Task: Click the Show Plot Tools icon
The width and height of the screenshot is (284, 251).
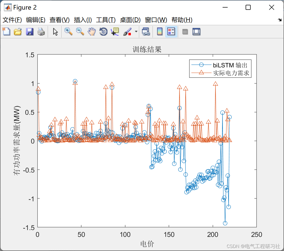Action: tap(196, 32)
